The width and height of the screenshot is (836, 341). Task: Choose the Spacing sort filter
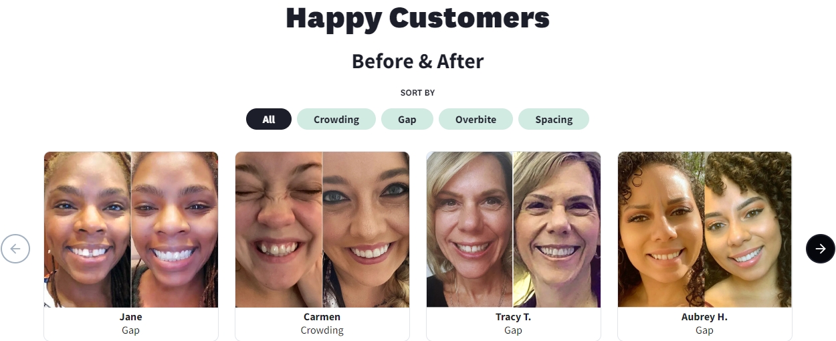pos(554,119)
